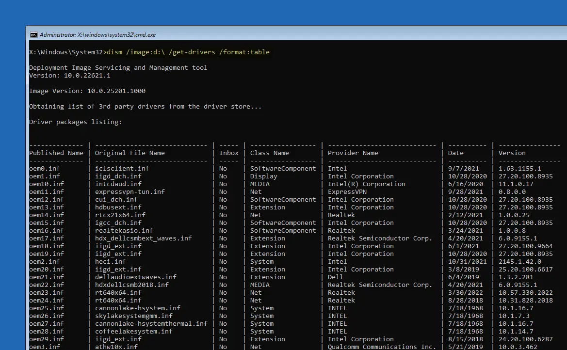Click iclsclient.inf file name
This screenshot has width=567, height=350.
point(122,169)
